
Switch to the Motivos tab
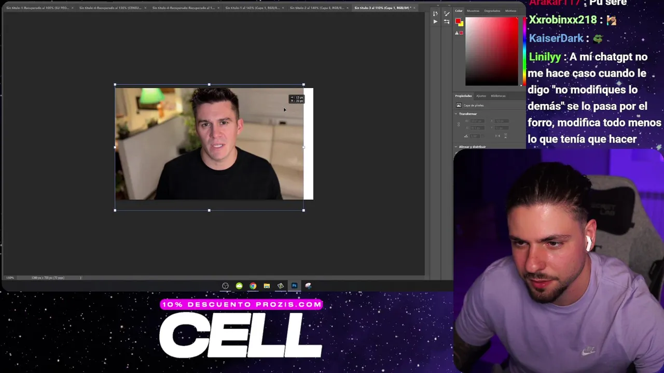(x=510, y=11)
